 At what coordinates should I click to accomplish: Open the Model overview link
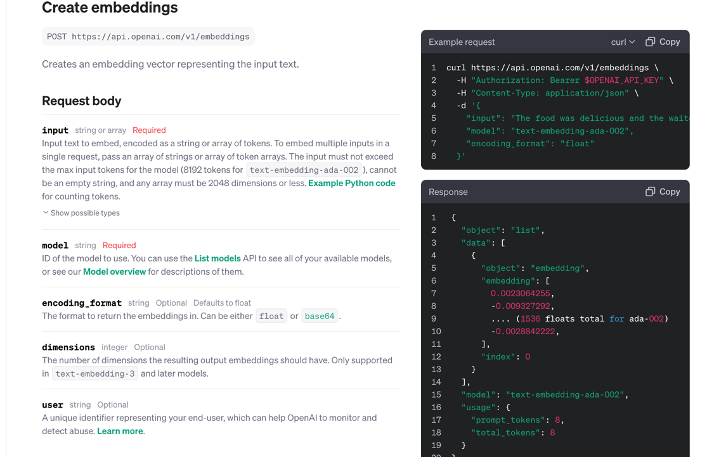click(x=115, y=272)
